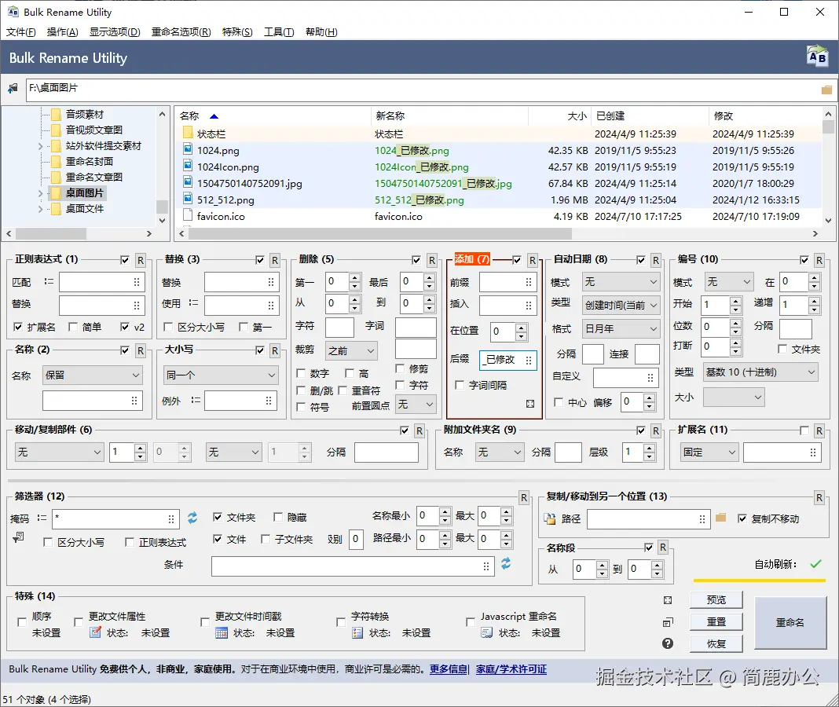Open the browse folder icon beside the 路径 field
The width and height of the screenshot is (839, 707).
pyautogui.click(x=720, y=518)
